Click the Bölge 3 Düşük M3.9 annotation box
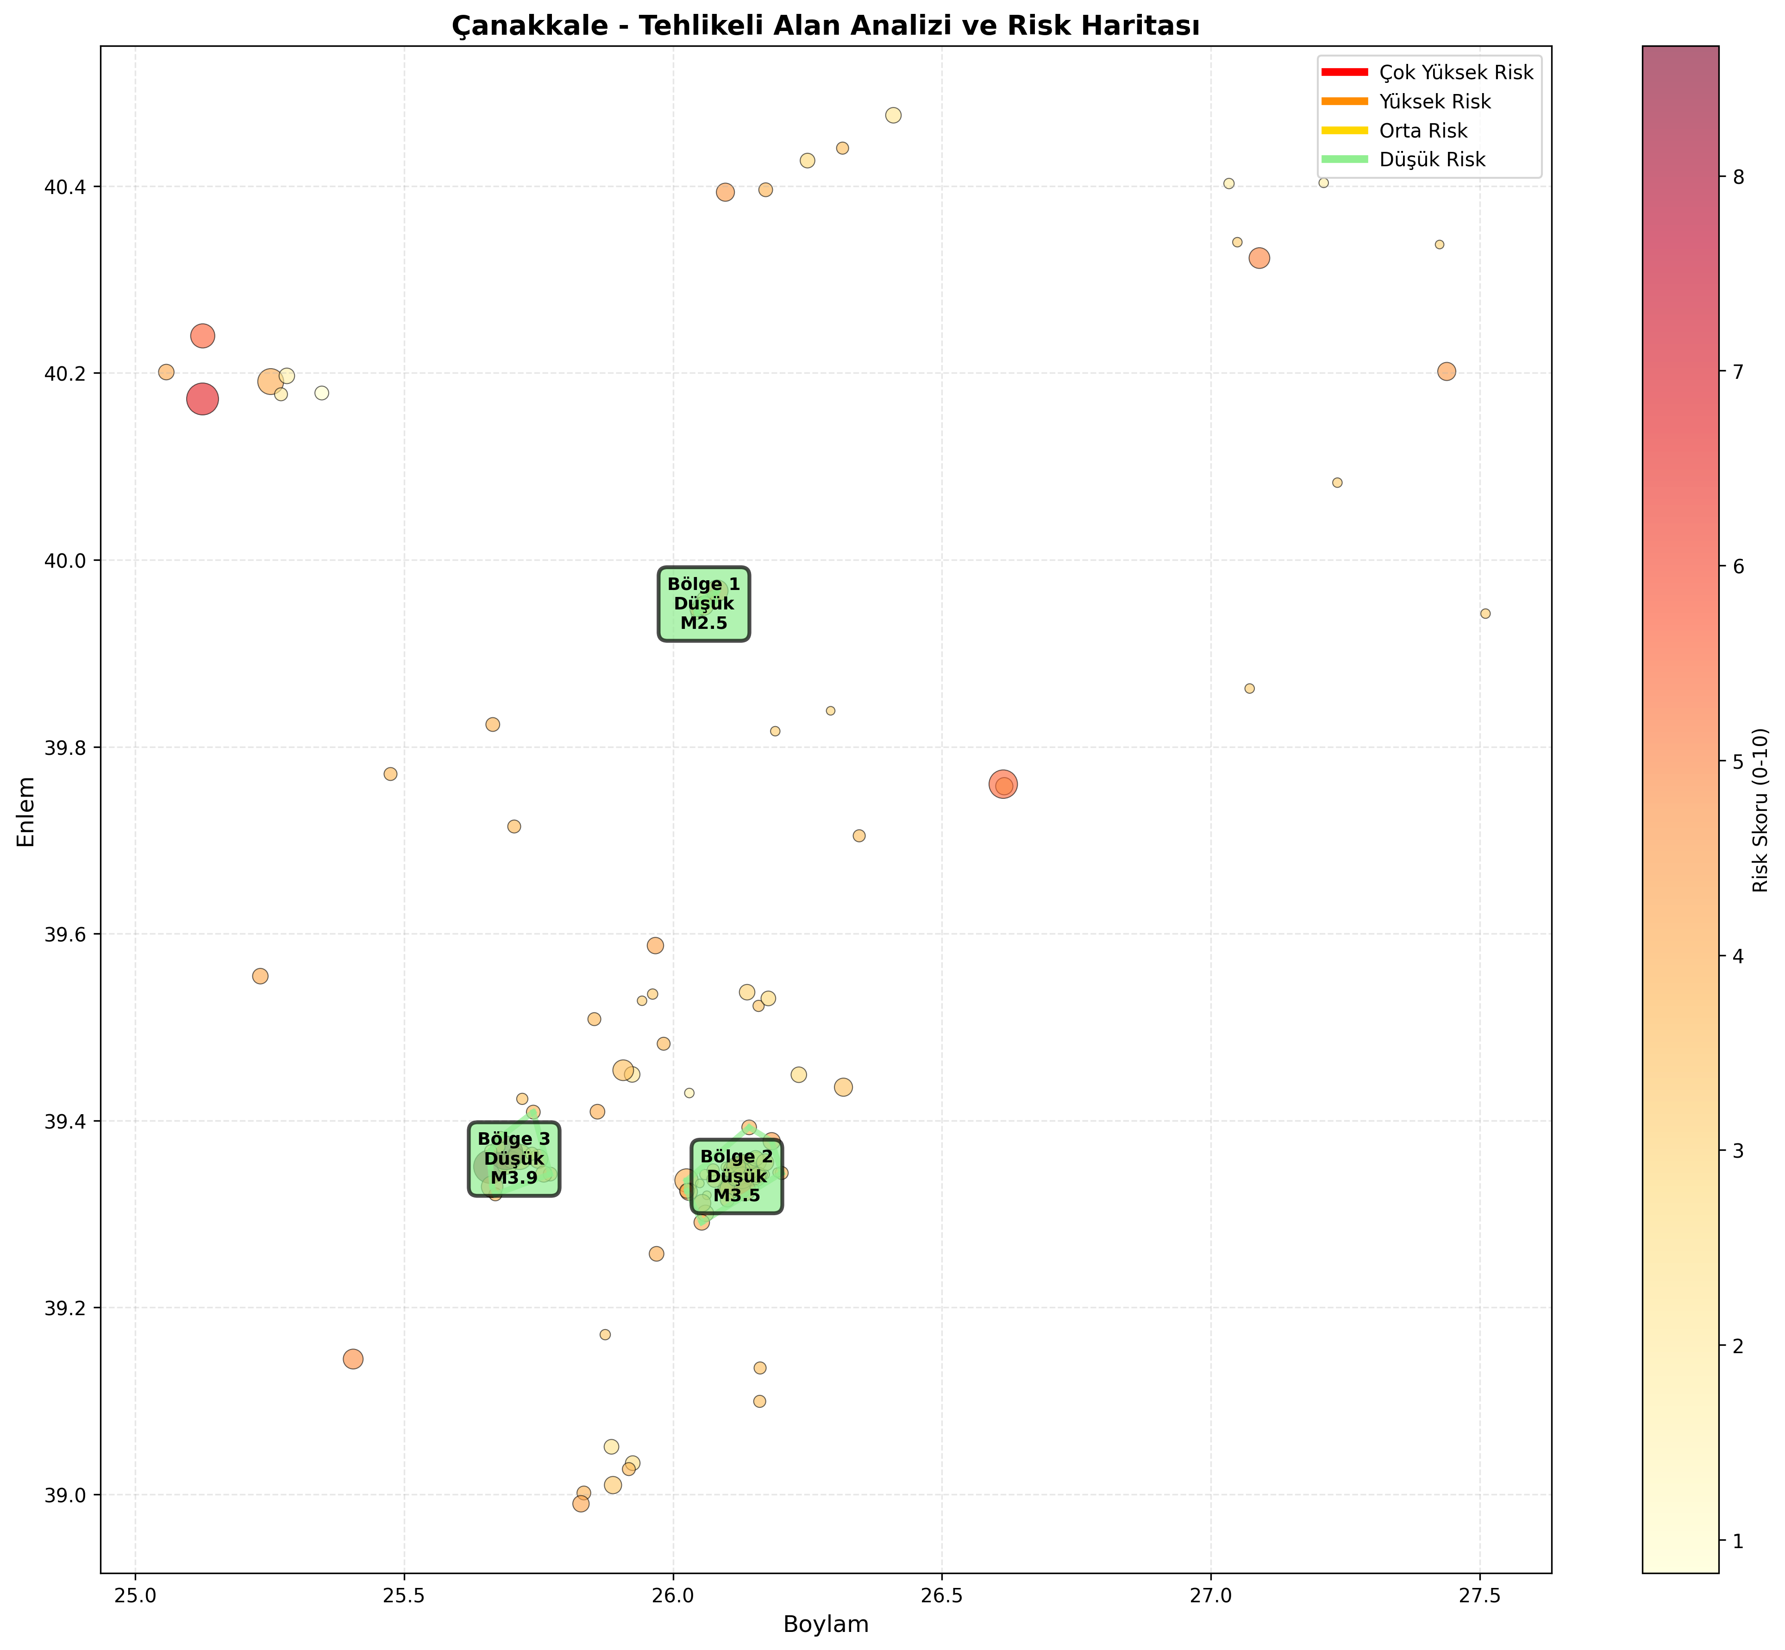Image resolution: width=1785 pixels, height=1650 pixels. coord(514,1159)
